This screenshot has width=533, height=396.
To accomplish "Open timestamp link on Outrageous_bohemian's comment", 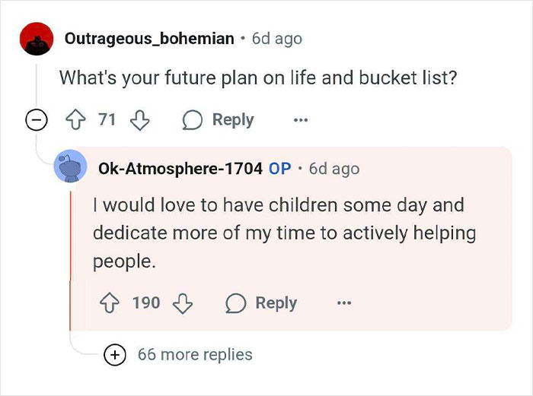I will pyautogui.click(x=276, y=38).
